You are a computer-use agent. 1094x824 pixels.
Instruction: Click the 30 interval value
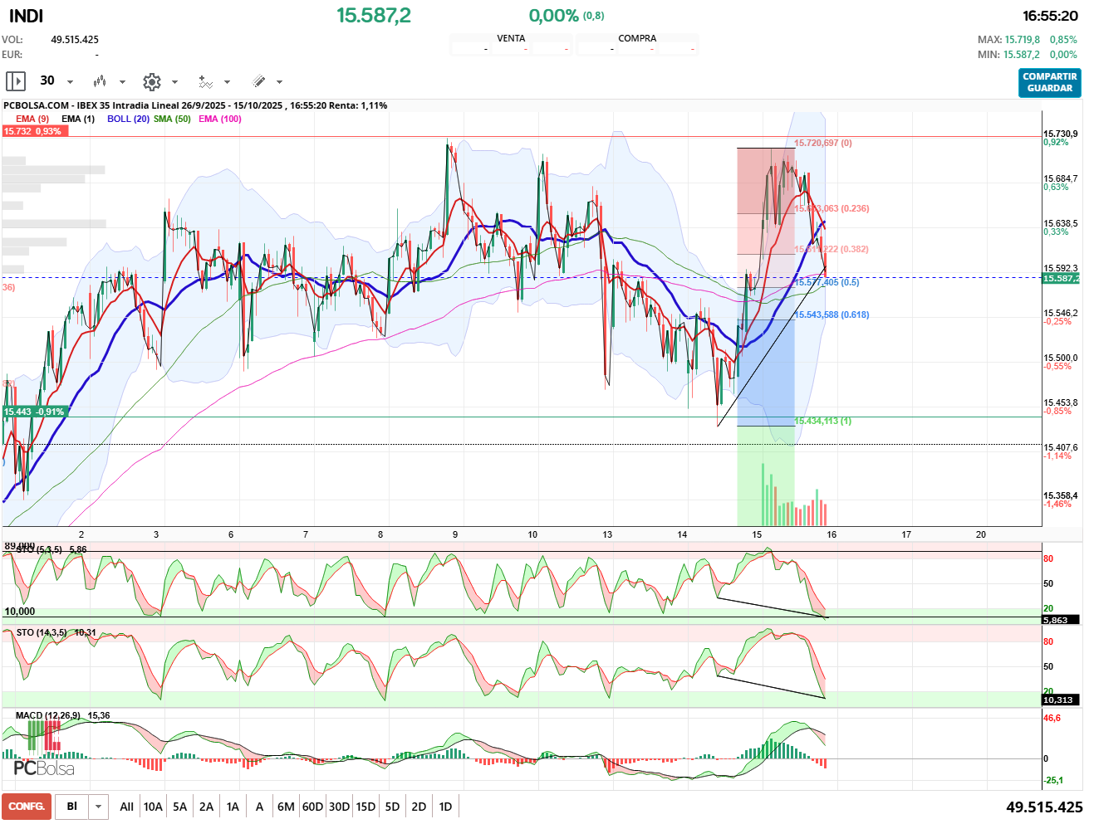(x=47, y=80)
